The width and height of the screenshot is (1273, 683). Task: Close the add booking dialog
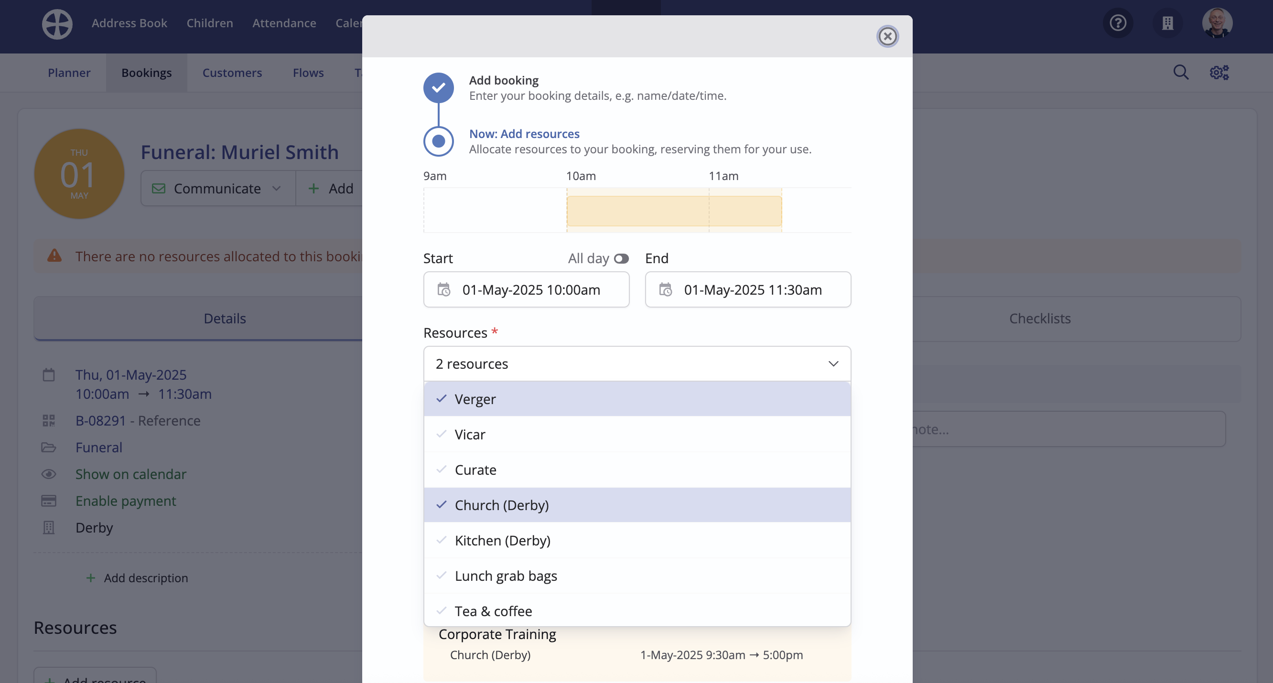tap(887, 36)
